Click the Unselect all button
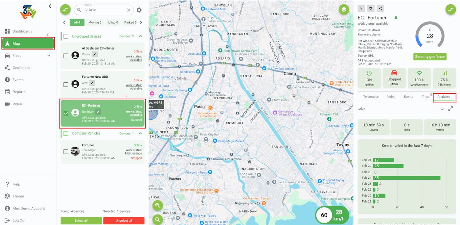460x225 pixels. (x=124, y=221)
